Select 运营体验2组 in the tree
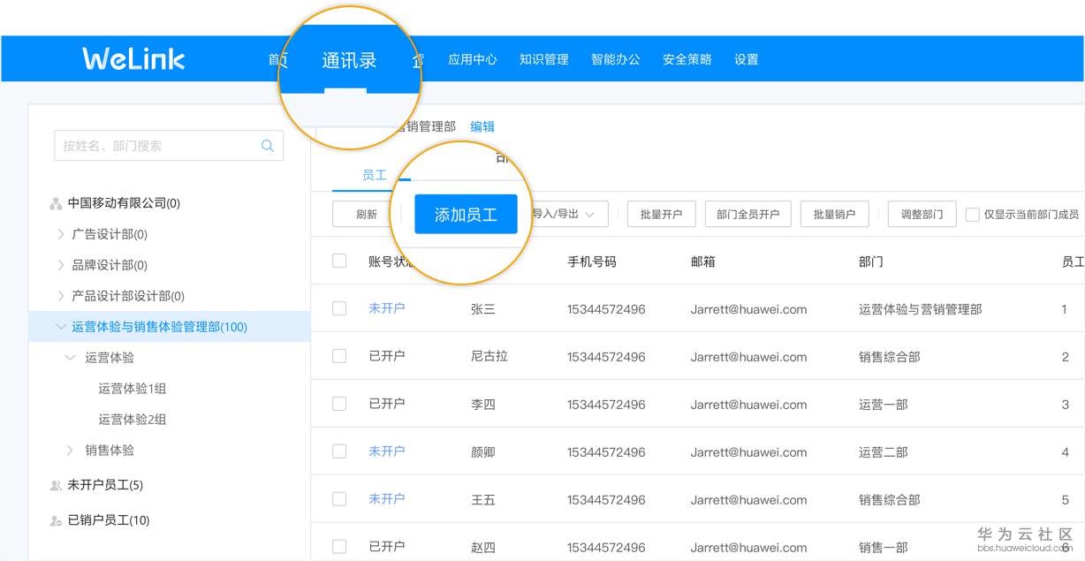1085x561 pixels. tap(133, 420)
